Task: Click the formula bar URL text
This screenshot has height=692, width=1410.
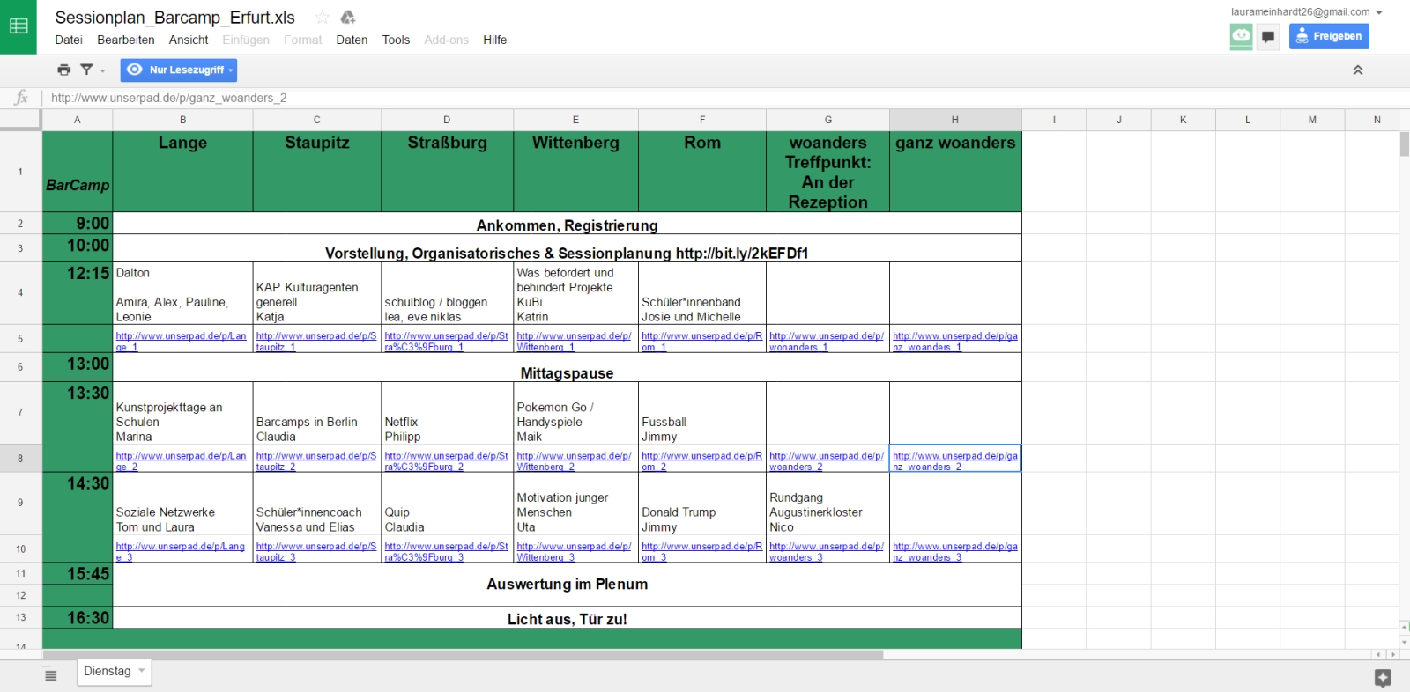Action: point(169,98)
